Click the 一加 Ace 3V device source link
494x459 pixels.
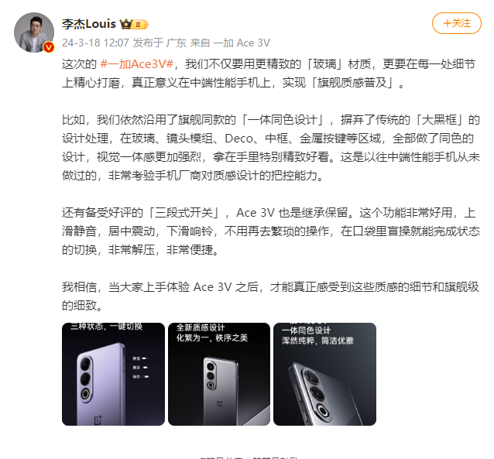[x=242, y=43]
